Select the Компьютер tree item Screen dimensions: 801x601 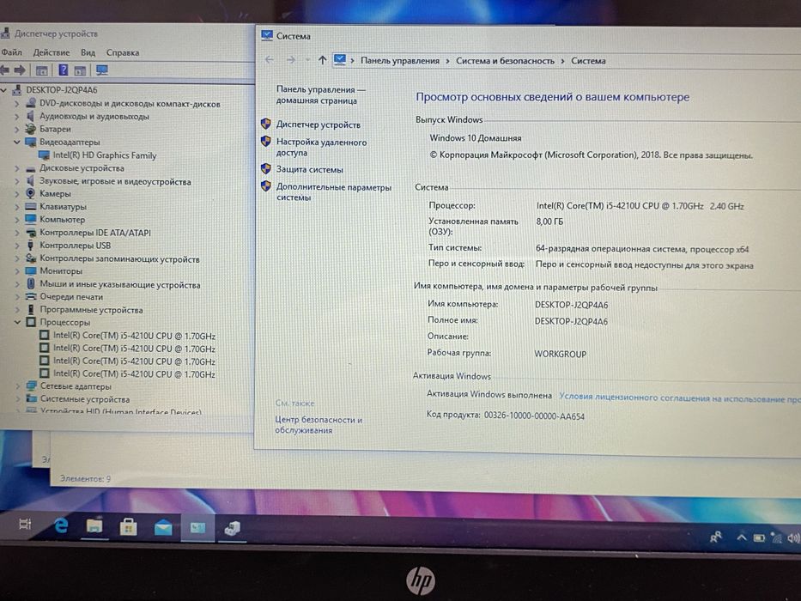coord(63,220)
